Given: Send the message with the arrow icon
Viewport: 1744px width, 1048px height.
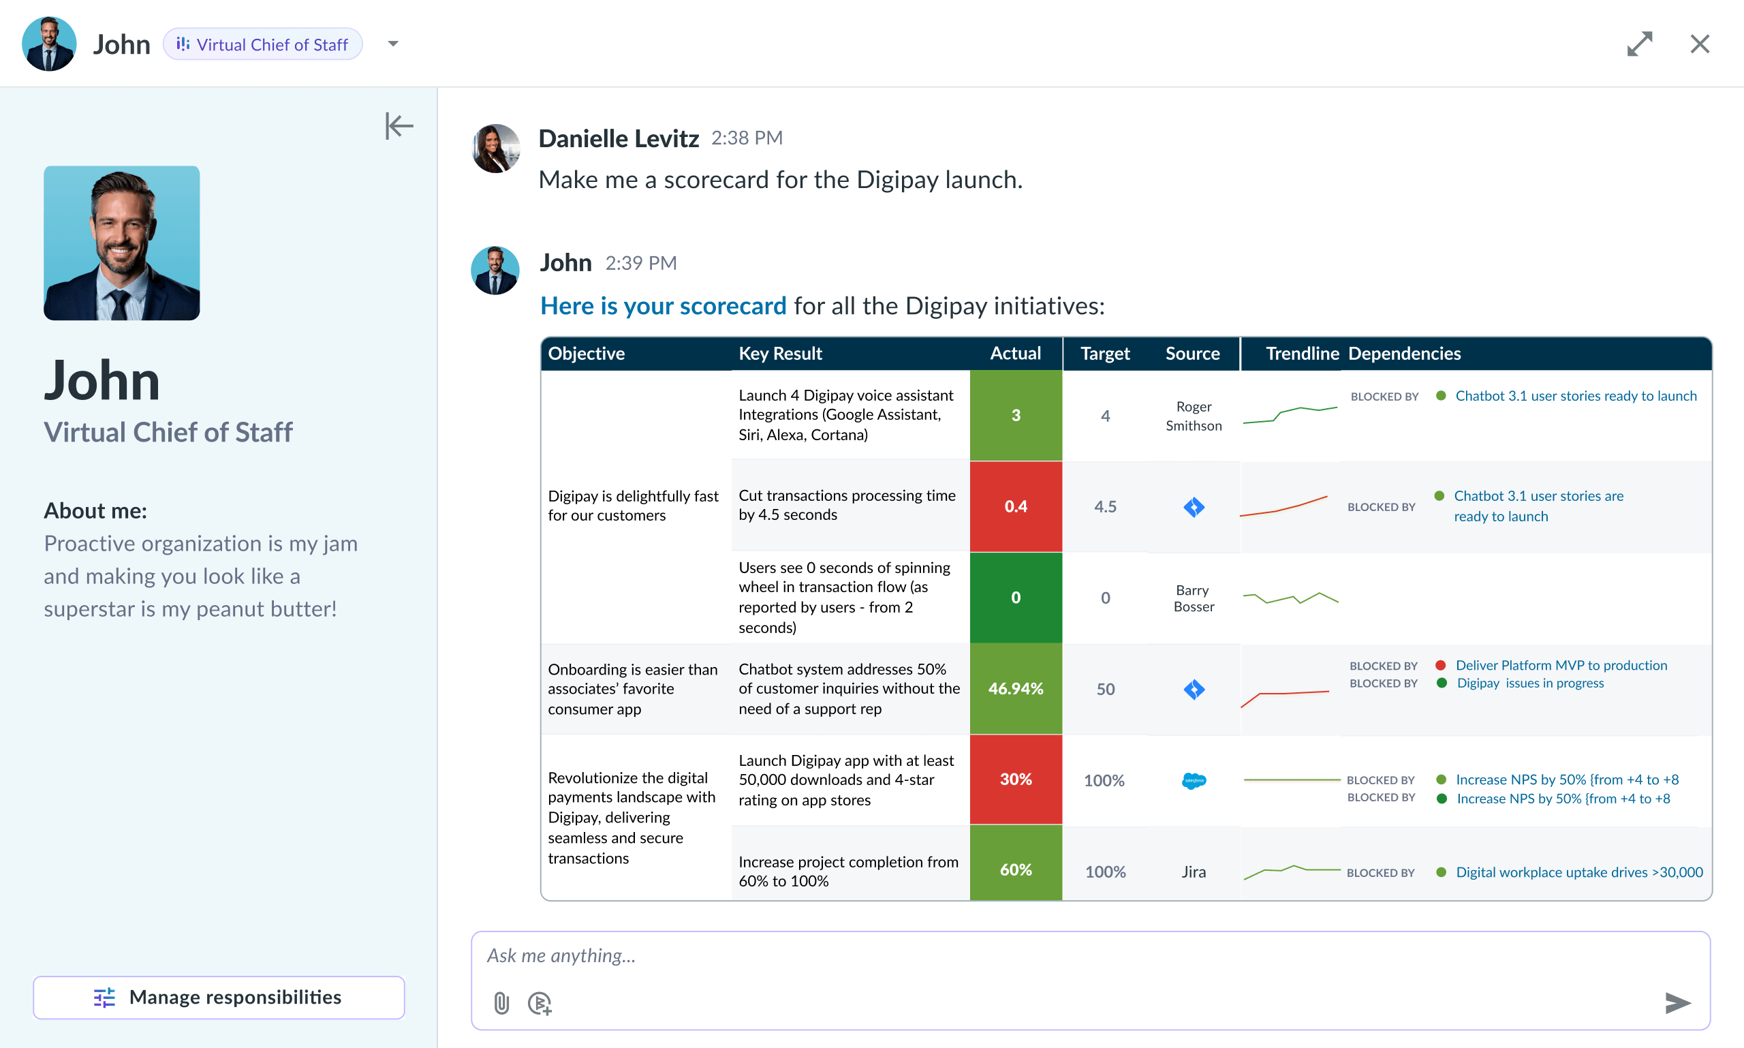Looking at the screenshot, I should coord(1678,1003).
